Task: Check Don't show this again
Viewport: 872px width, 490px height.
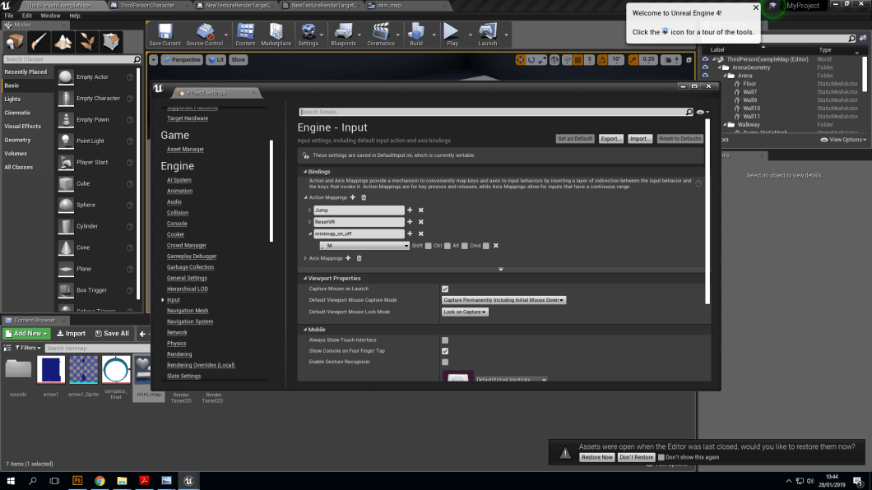Action: [x=661, y=457]
